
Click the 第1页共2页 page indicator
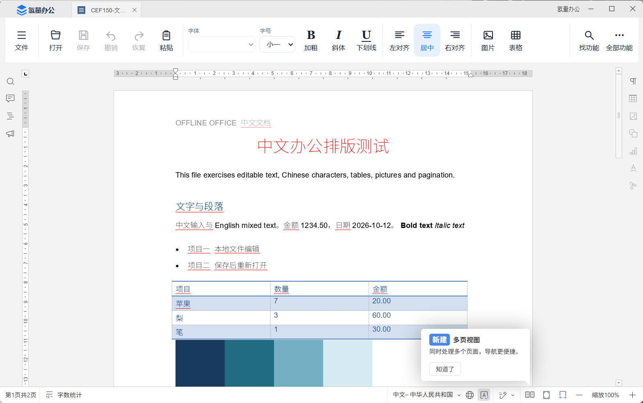pos(21,395)
